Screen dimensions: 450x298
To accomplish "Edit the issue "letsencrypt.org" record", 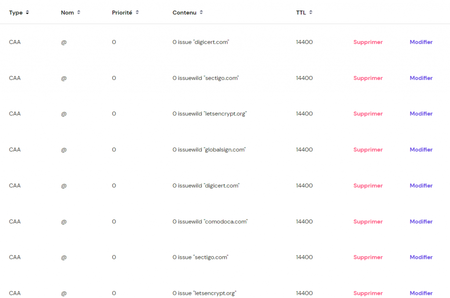I will tap(421, 293).
